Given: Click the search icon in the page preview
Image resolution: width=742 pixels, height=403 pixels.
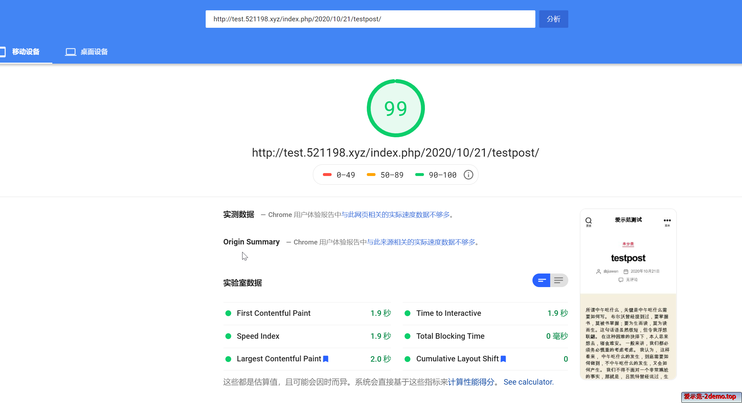Looking at the screenshot, I should 589,221.
